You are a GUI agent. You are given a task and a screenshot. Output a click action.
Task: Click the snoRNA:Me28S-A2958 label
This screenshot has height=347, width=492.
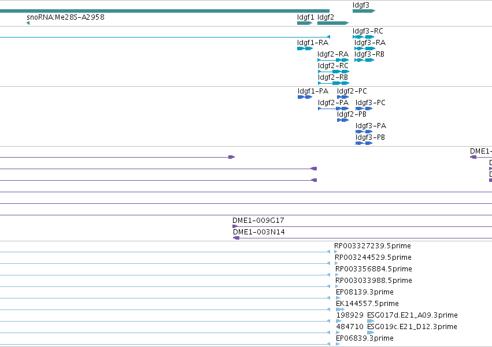65,17
